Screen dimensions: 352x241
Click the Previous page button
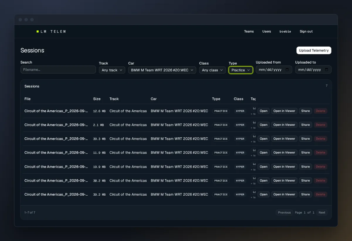(284, 213)
